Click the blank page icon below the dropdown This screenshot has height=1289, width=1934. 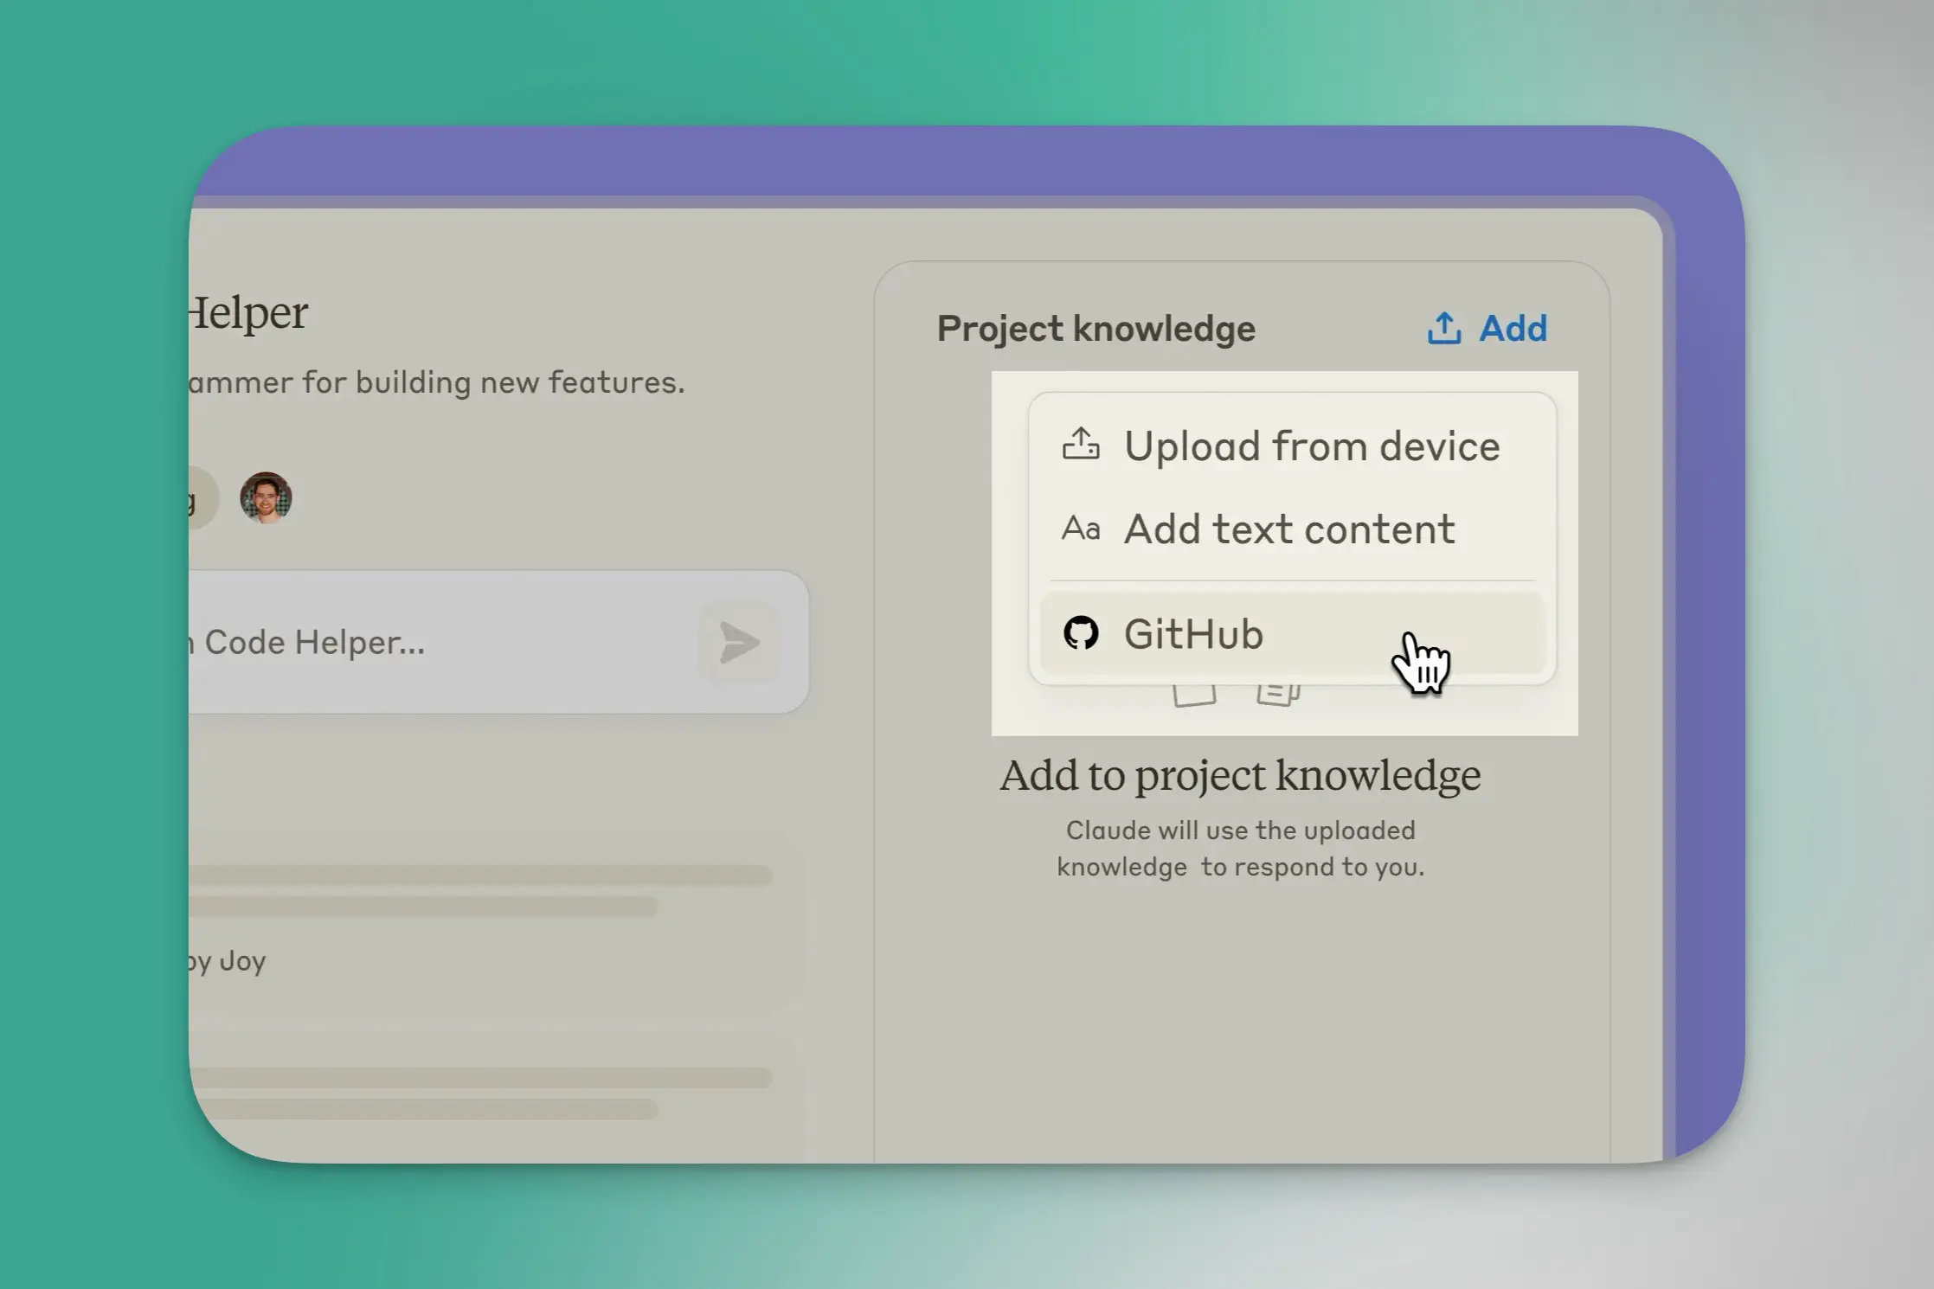coord(1194,695)
